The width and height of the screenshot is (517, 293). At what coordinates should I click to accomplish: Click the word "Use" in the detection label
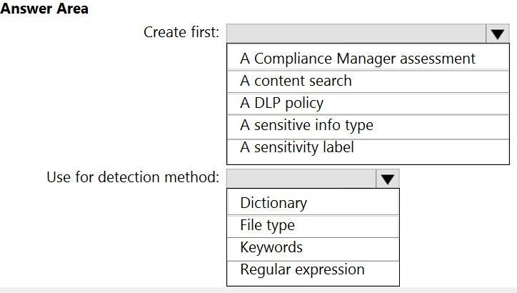(x=59, y=177)
